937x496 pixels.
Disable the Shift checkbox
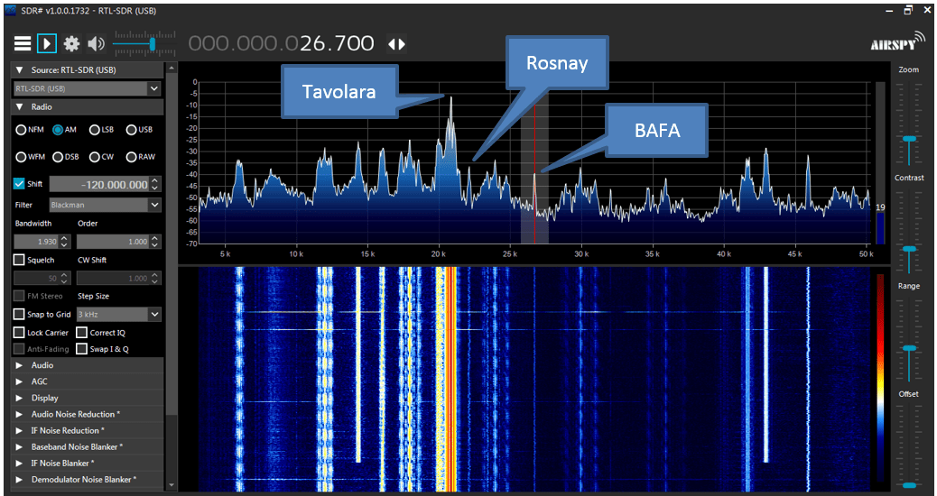pyautogui.click(x=19, y=184)
